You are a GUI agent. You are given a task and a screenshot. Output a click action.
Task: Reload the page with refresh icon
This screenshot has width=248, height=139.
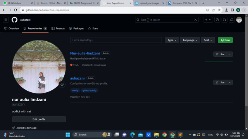click(x=15, y=10)
